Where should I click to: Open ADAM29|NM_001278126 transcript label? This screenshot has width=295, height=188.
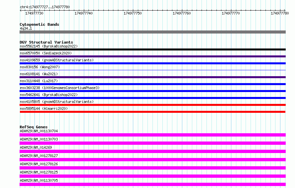pos(39,164)
